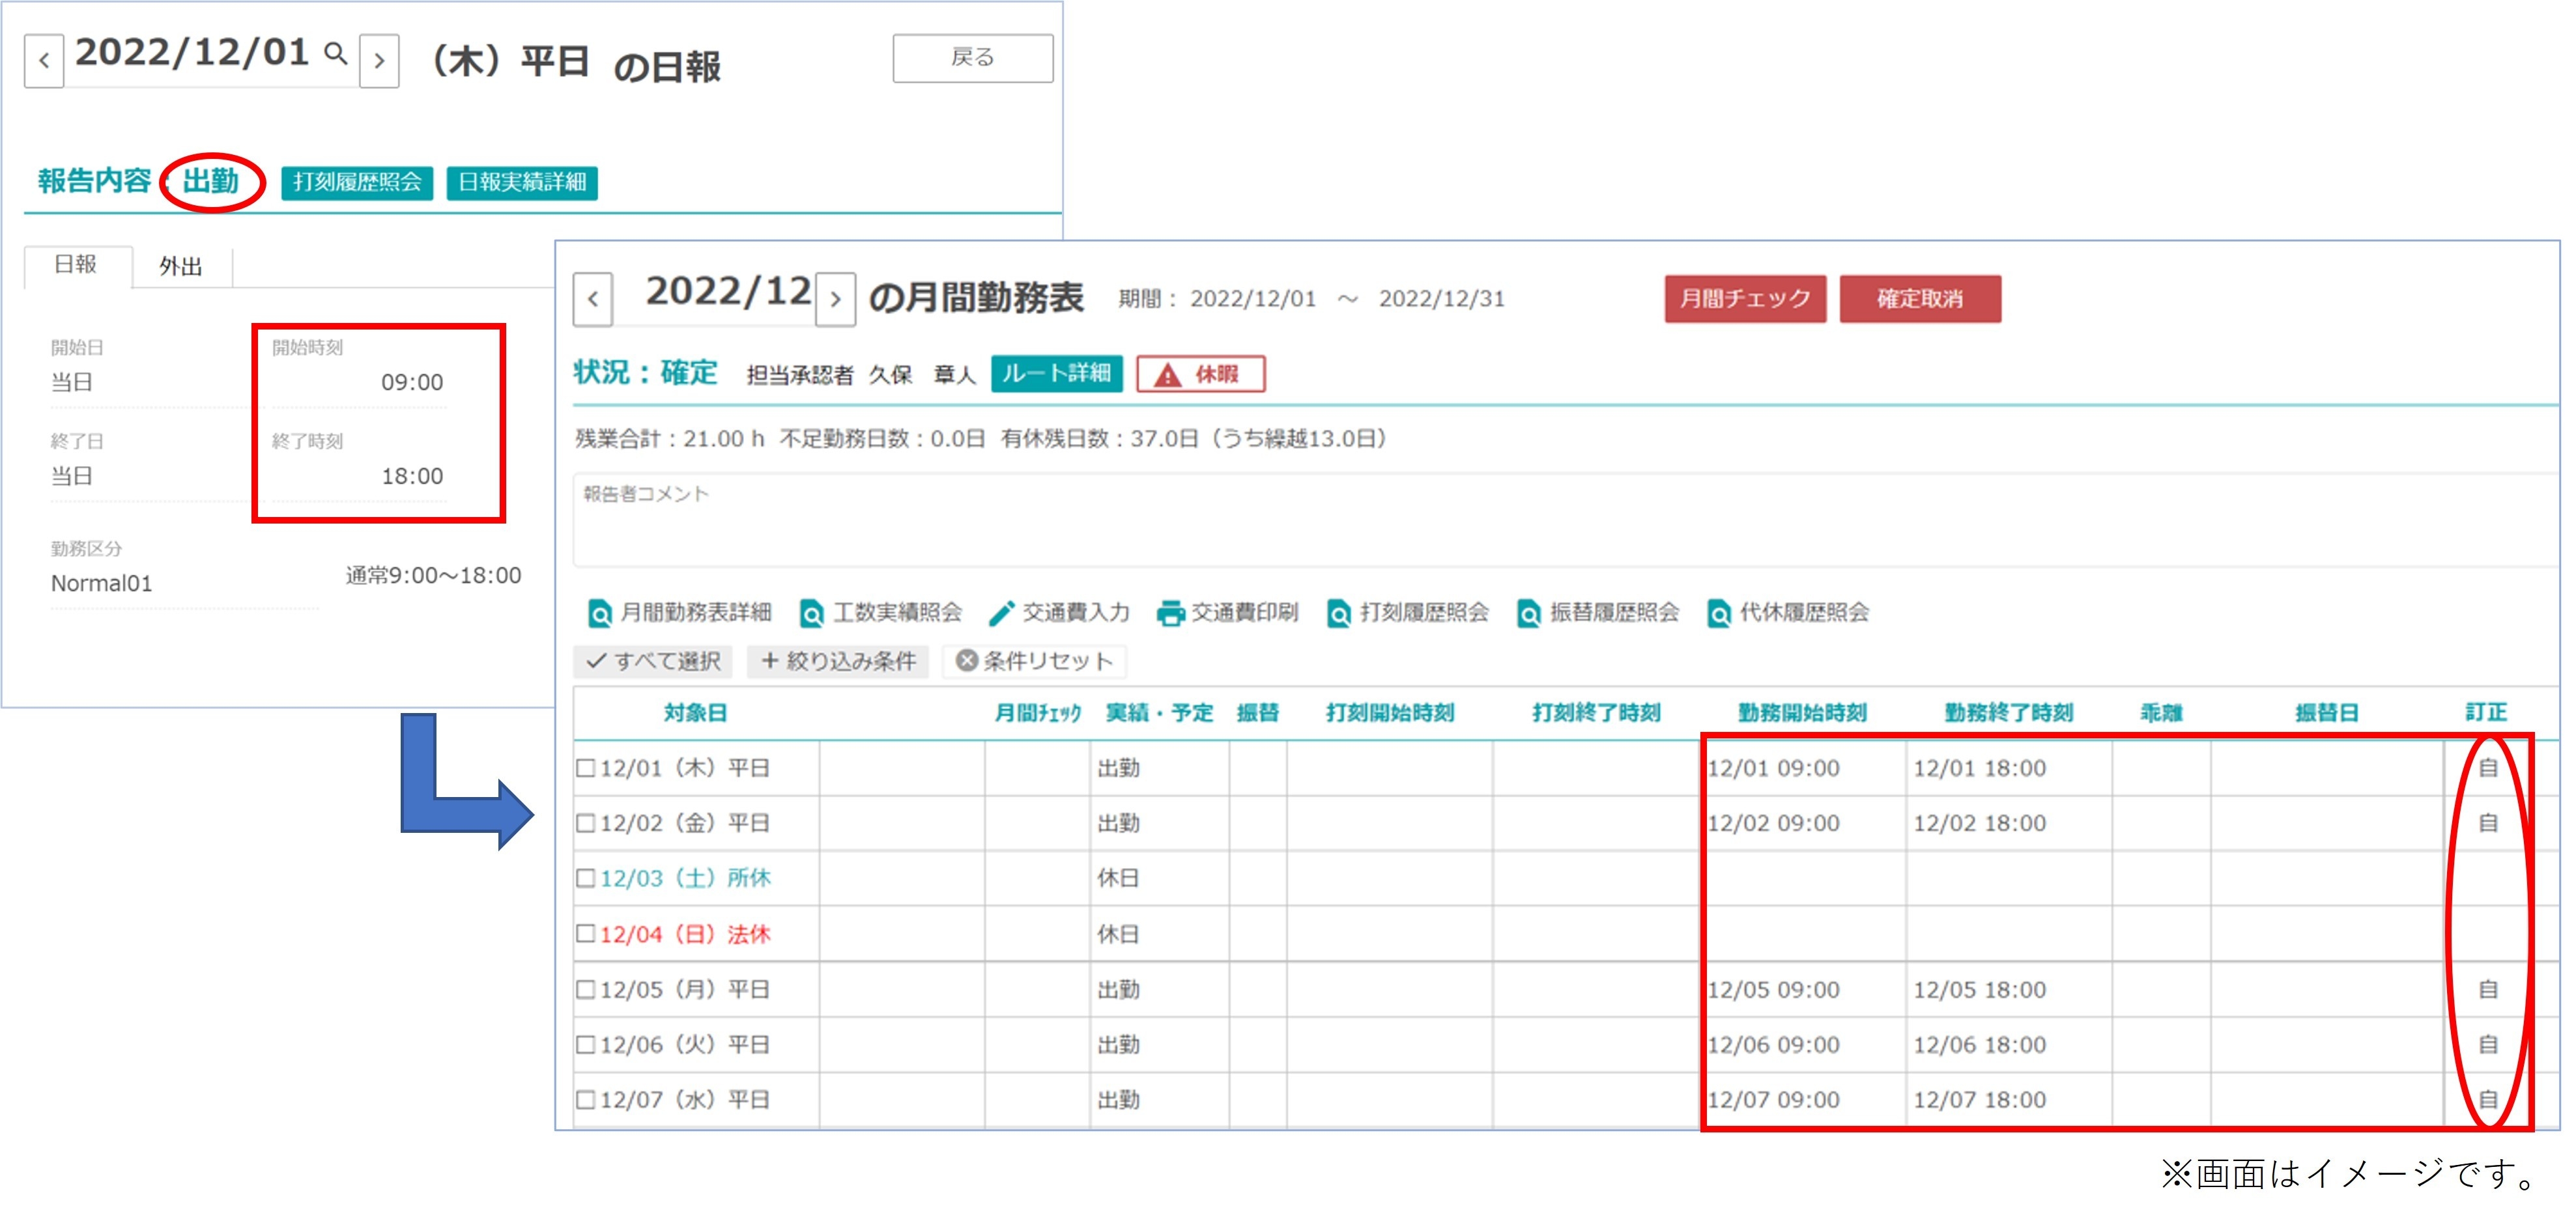Viewport: 2576px width, 1219px height.
Task: Enable すべて選択 to select all rows
Action: 655,660
